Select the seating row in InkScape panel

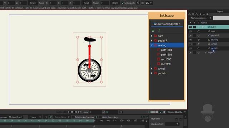tap(167, 45)
